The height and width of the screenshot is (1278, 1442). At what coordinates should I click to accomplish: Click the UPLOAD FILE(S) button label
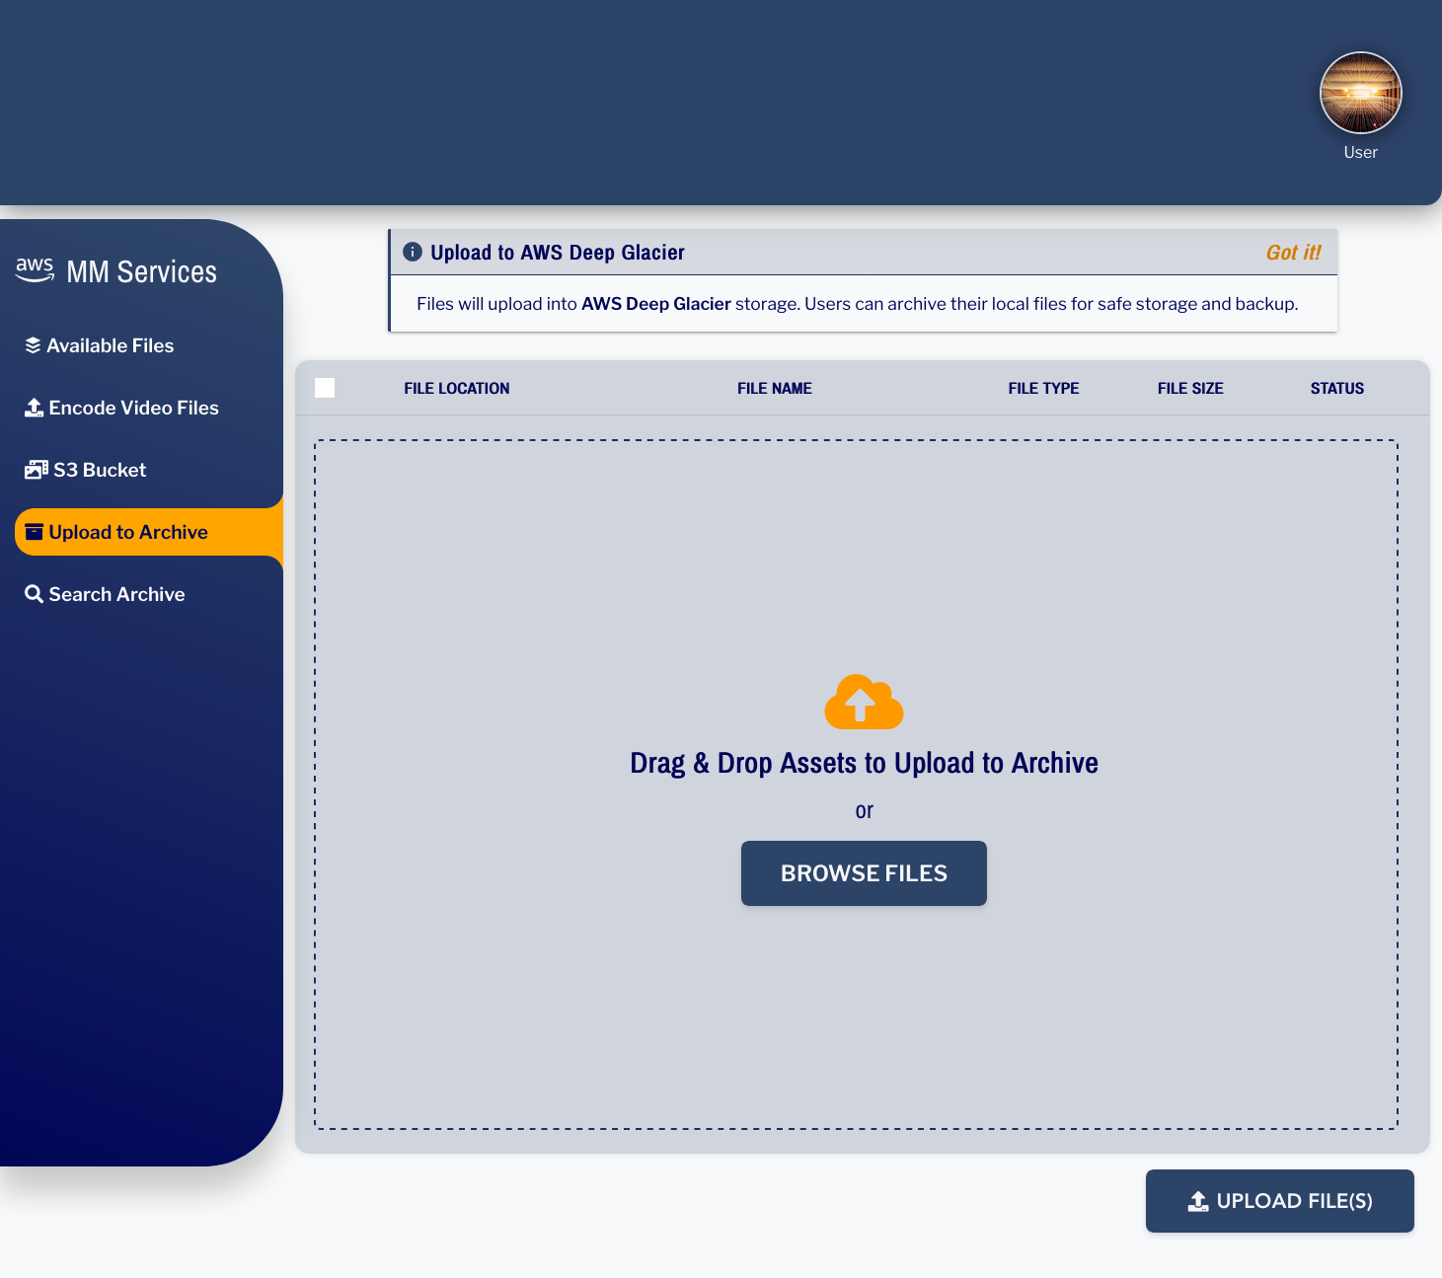pyautogui.click(x=1295, y=1201)
